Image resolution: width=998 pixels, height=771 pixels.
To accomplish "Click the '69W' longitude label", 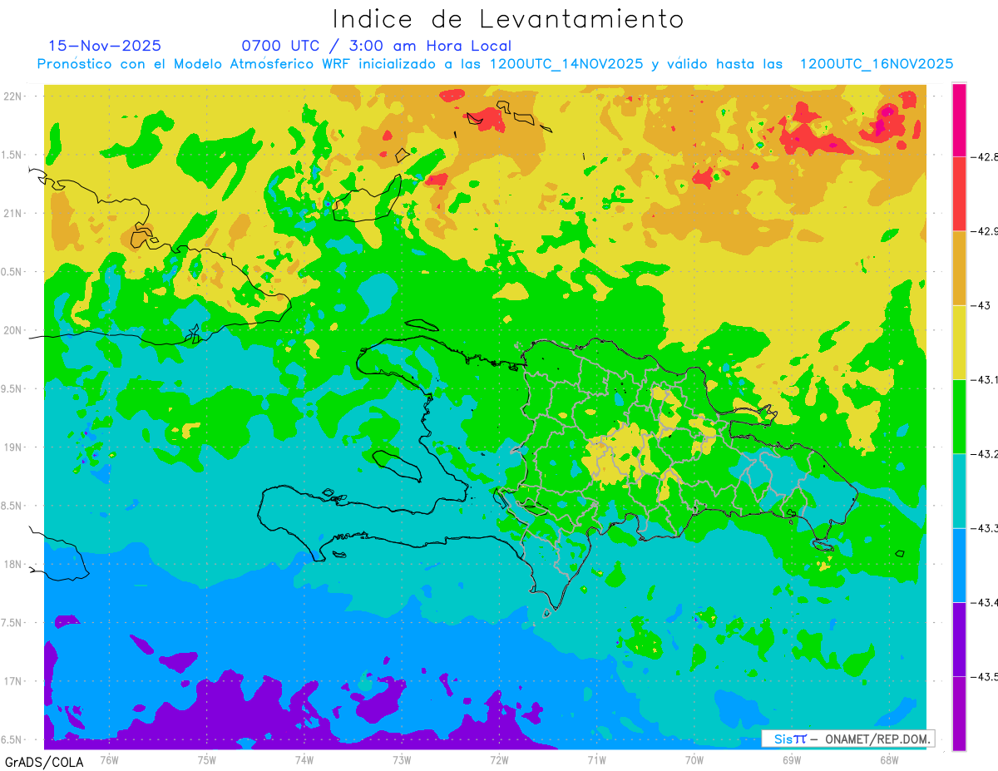I will tap(791, 759).
